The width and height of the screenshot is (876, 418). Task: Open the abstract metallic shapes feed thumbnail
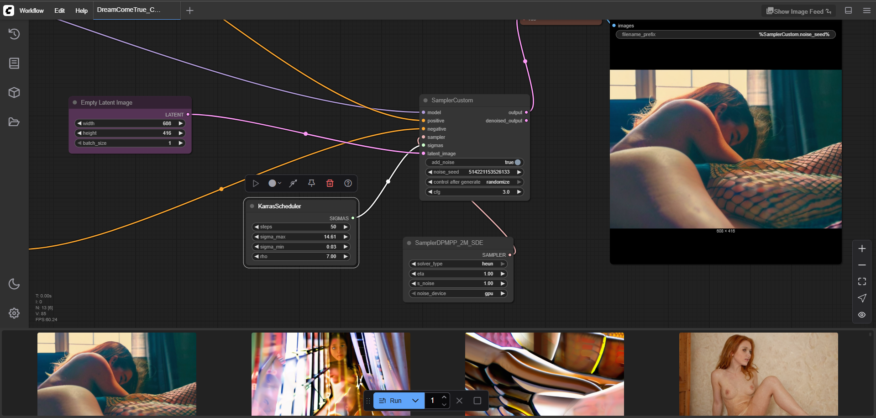pos(545,374)
